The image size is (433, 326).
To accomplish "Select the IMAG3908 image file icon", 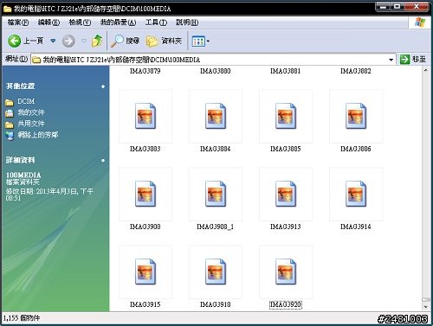I will click(145, 194).
